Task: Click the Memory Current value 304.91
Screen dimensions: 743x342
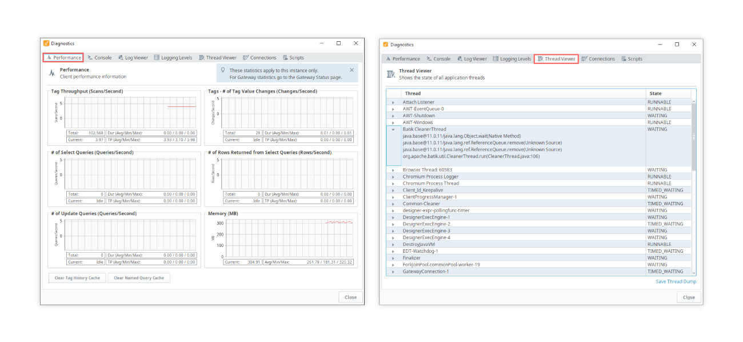Action: pyautogui.click(x=253, y=262)
